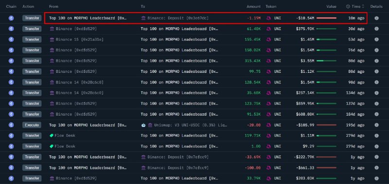Click clock icon in Time column header
The image size is (389, 184).
click(x=348, y=6)
